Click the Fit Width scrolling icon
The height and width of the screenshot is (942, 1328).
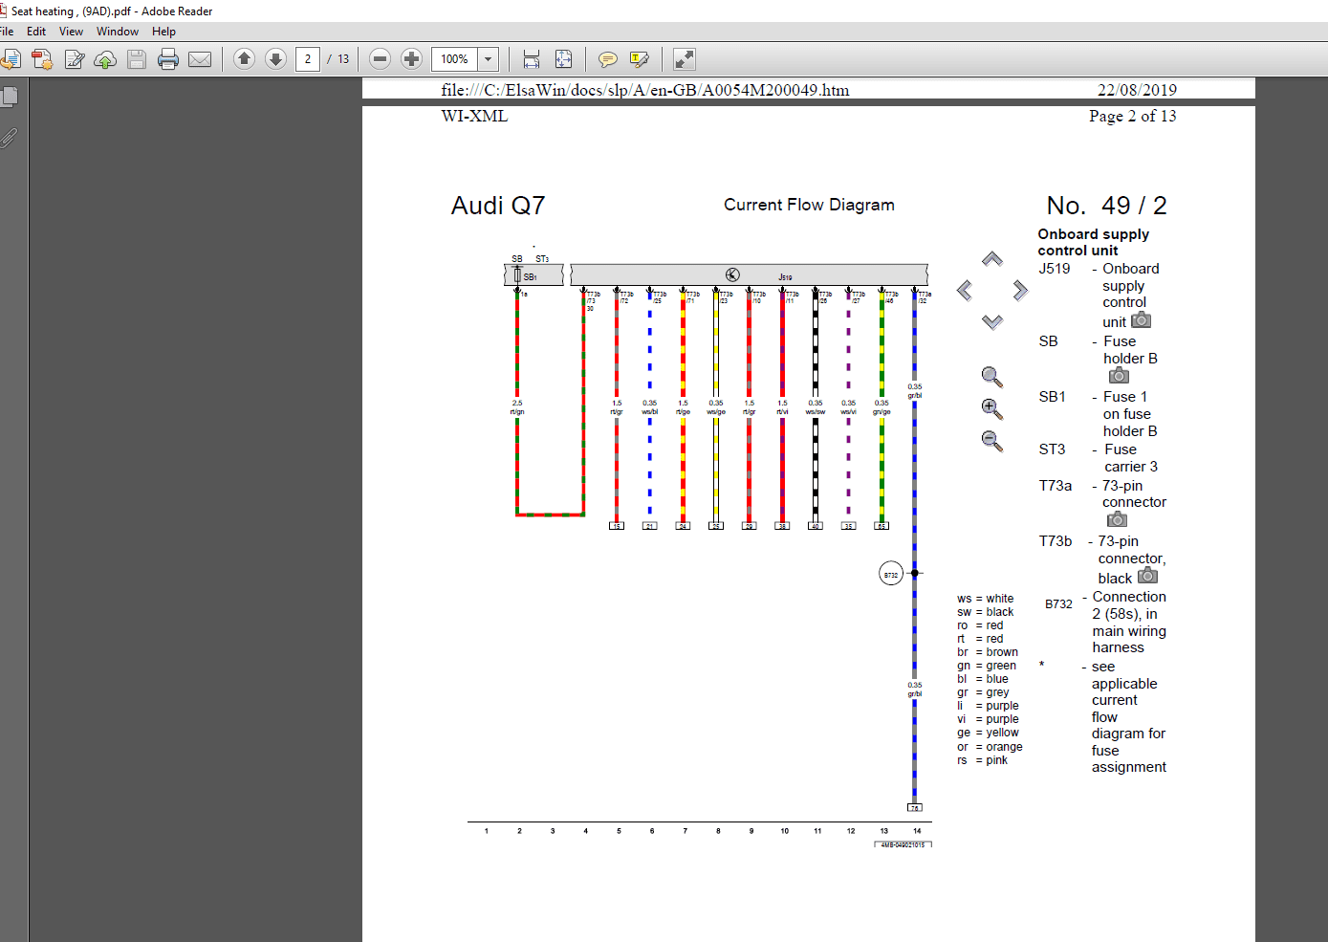[x=532, y=59]
